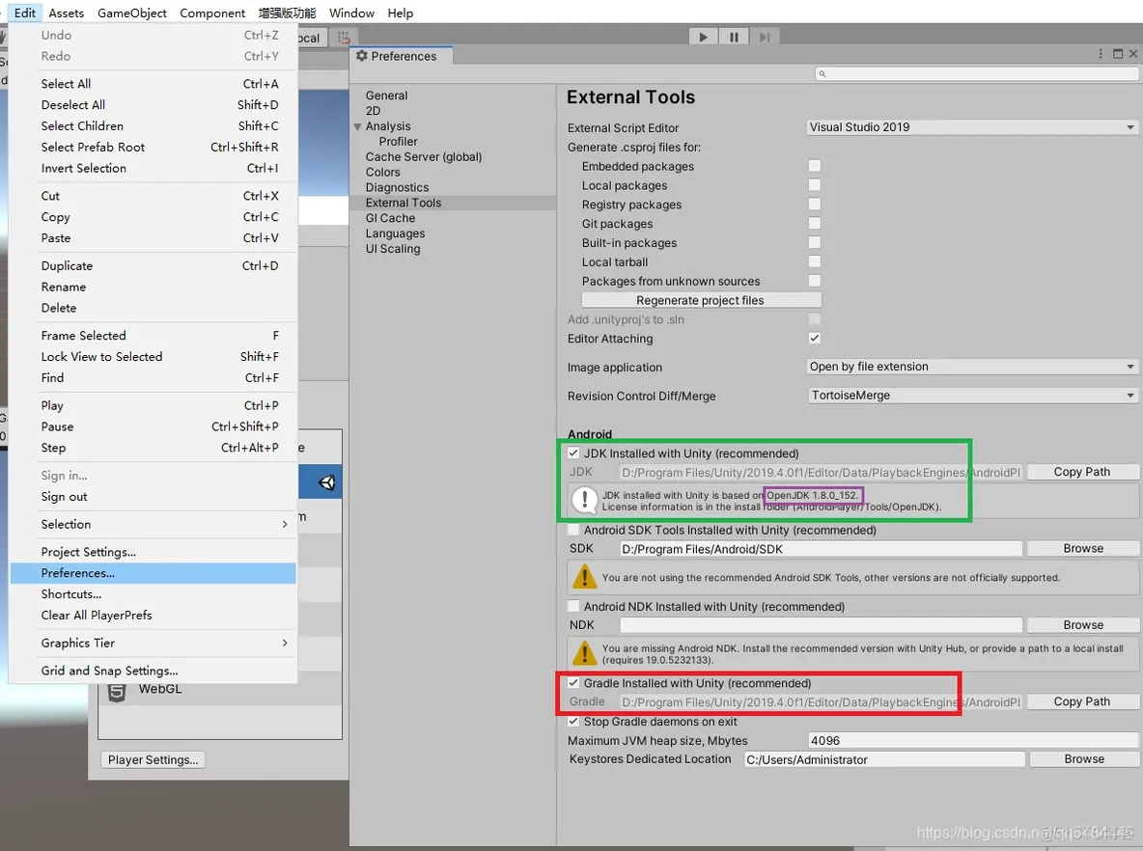Image resolution: width=1143 pixels, height=851 pixels.
Task: Select Colors in Preferences sidebar
Action: click(x=382, y=172)
